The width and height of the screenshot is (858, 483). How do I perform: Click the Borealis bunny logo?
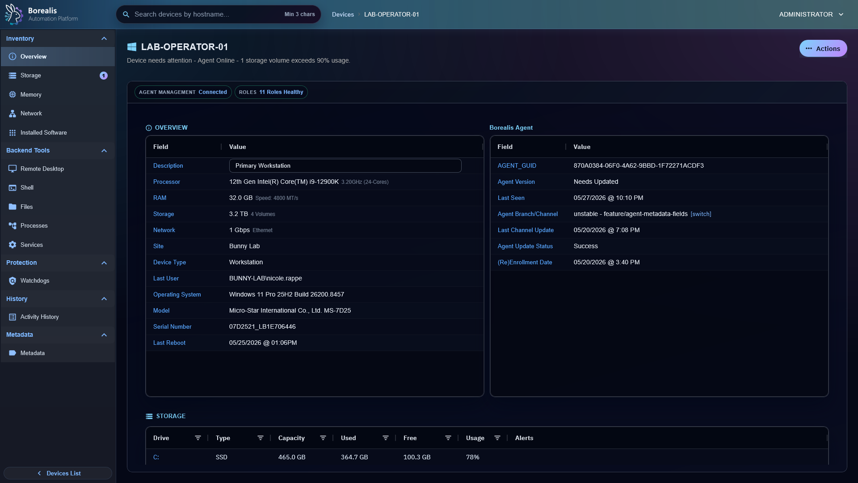[13, 14]
